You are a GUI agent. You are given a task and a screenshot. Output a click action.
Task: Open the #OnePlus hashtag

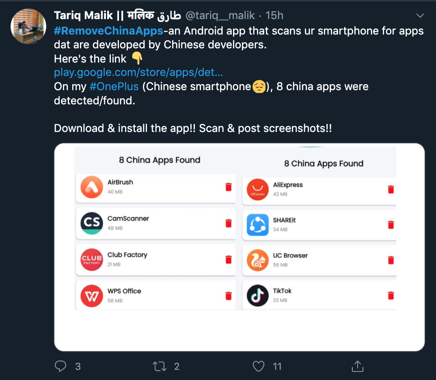(114, 86)
